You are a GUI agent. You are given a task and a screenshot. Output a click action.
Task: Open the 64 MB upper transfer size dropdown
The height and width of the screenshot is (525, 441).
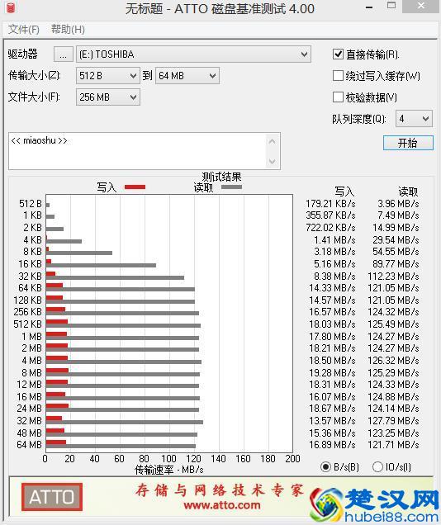tap(187, 76)
